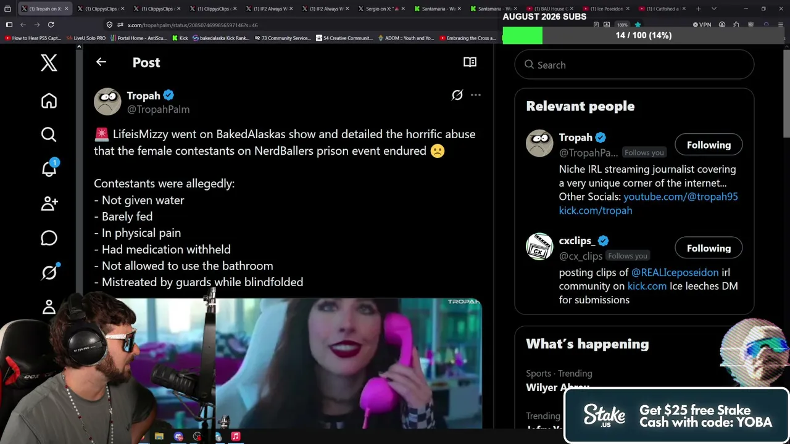Open the kick.com/tropah link
Screen dimensions: 790x444
pos(596,210)
